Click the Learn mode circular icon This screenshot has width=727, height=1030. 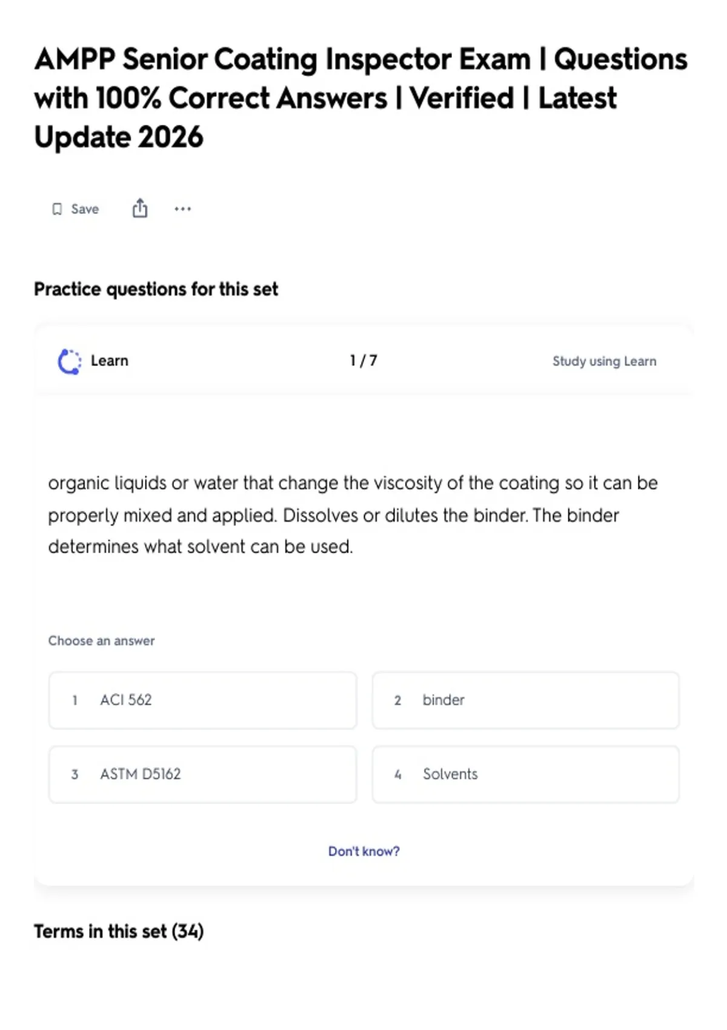click(x=70, y=361)
